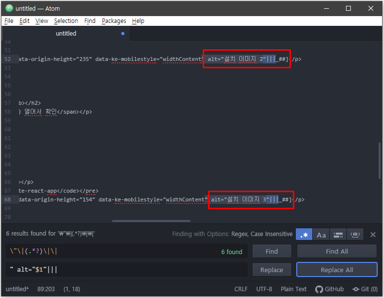Click the Replace All button
The height and width of the screenshot is (298, 384).
tap(337, 270)
